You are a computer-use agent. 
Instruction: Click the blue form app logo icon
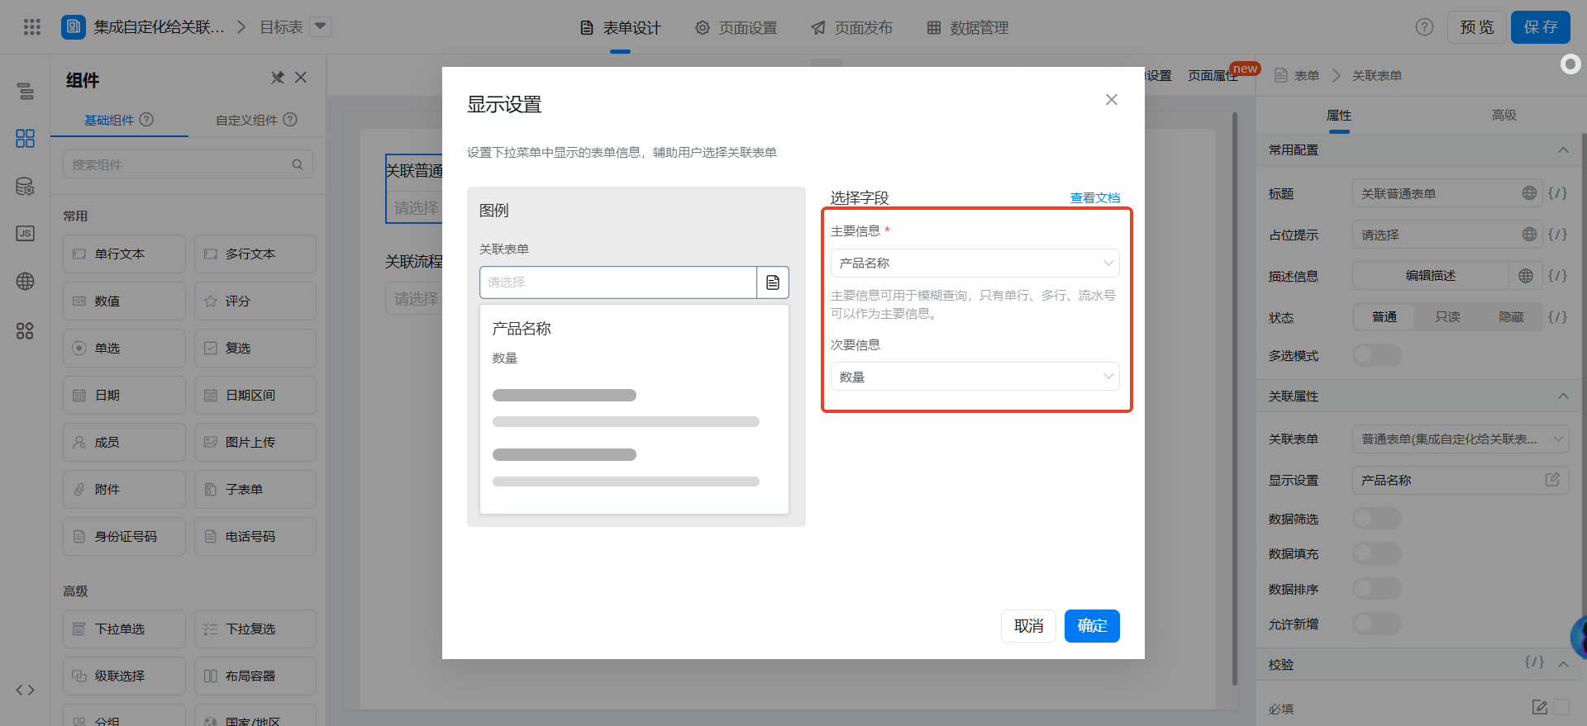74,27
